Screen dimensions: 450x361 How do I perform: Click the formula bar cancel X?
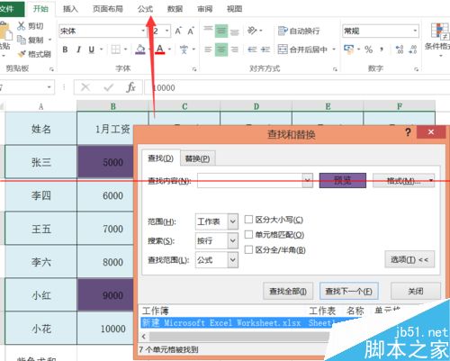(85, 87)
